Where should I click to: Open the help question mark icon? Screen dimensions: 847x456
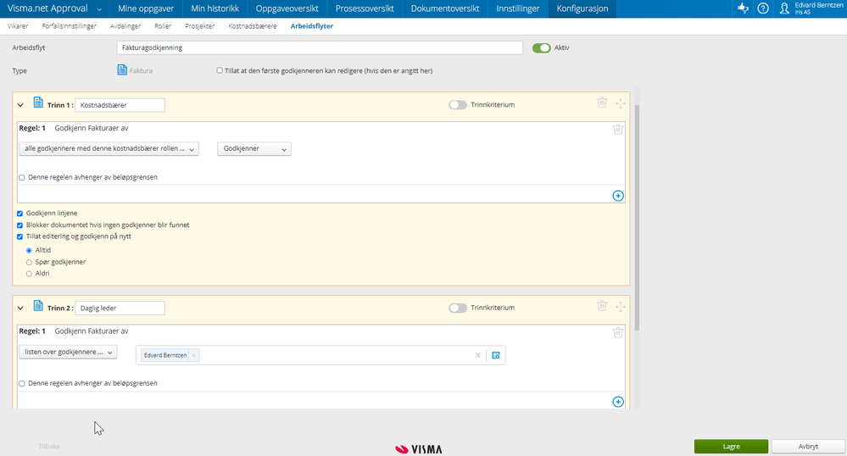coord(763,8)
